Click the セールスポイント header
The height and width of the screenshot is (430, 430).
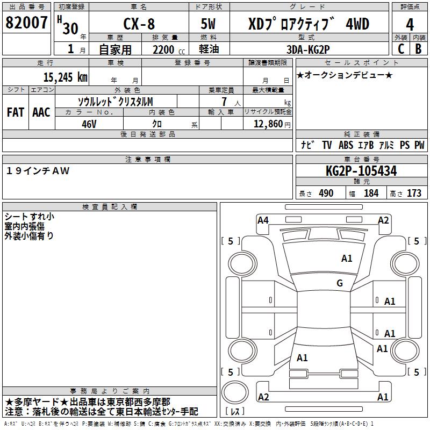coord(361,63)
